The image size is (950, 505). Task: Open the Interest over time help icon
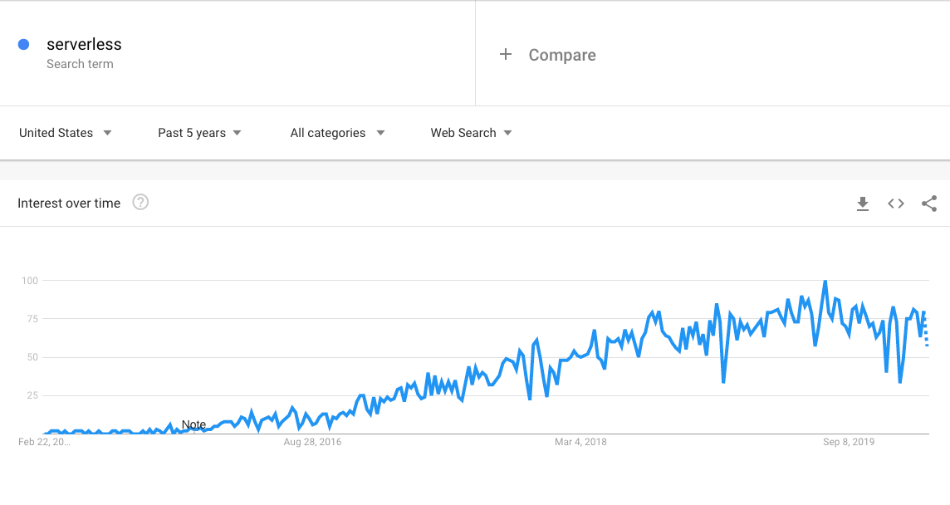tap(140, 202)
